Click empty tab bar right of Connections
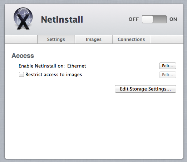 167,39
